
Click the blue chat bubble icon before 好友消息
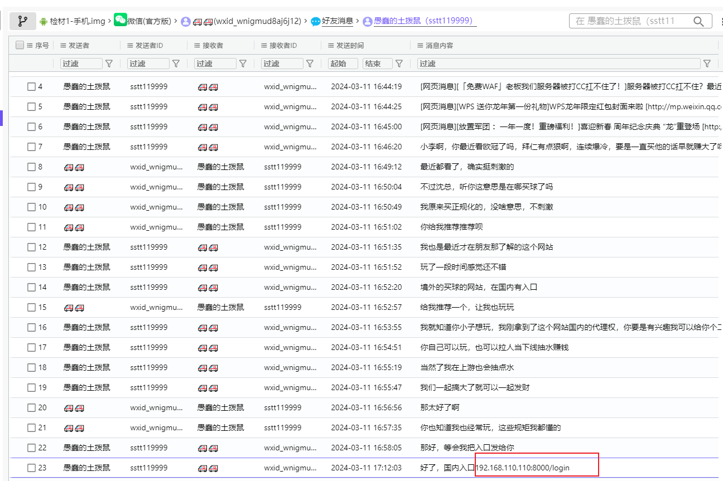click(316, 21)
